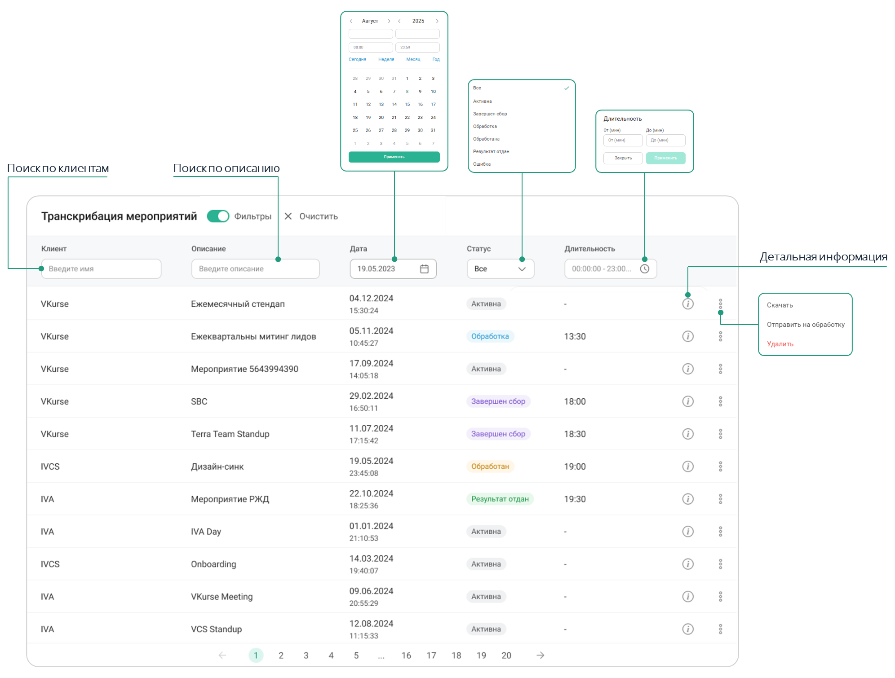Open info icon for VCS Standup row
The height and width of the screenshot is (678, 895).
[x=687, y=629]
